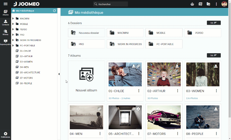This screenshot has height=140, width=231.
Task: Click the Nouvel album tile
Action: tap(86, 81)
